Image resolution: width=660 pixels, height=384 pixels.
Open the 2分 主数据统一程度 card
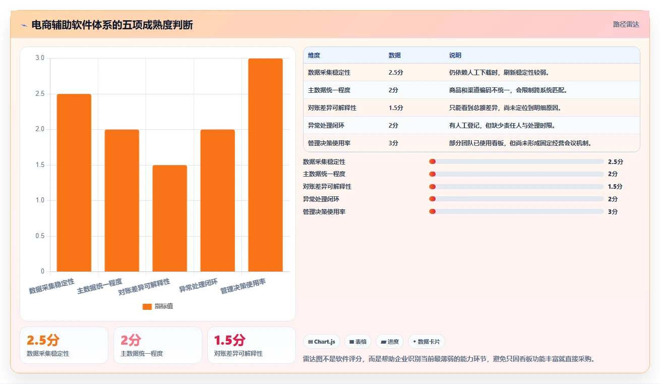click(158, 345)
